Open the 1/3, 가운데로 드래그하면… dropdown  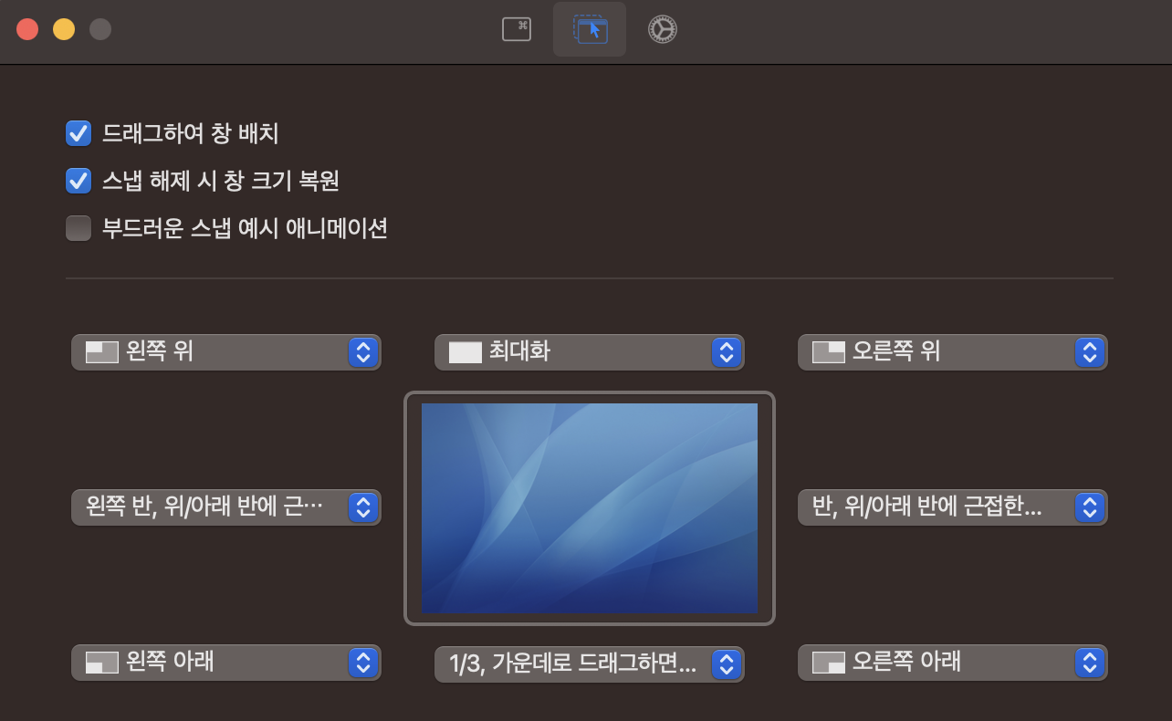pos(589,664)
